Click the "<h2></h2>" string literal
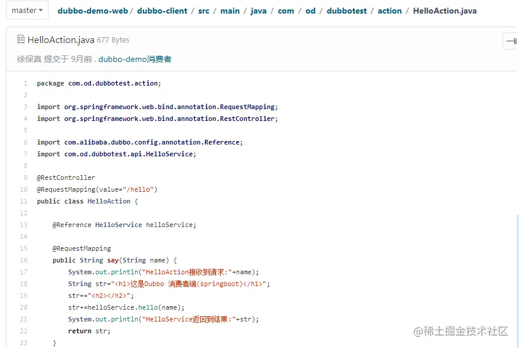This screenshot has width=519, height=348. click(x=109, y=296)
